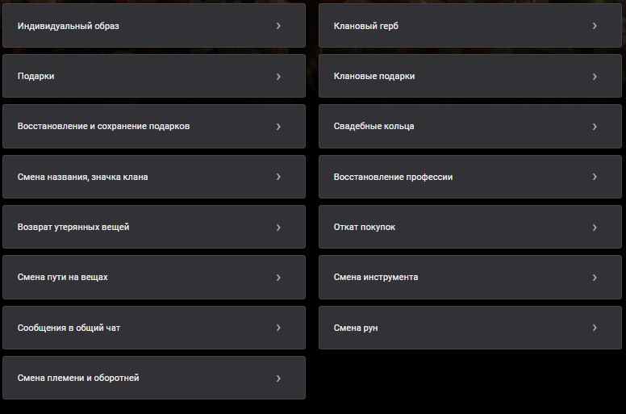Click Смена племени и оборотней row
626x414 pixels.
(x=154, y=378)
